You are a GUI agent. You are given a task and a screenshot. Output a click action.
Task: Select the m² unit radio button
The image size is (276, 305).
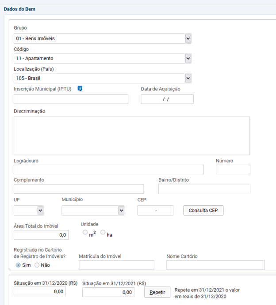[x=85, y=232]
